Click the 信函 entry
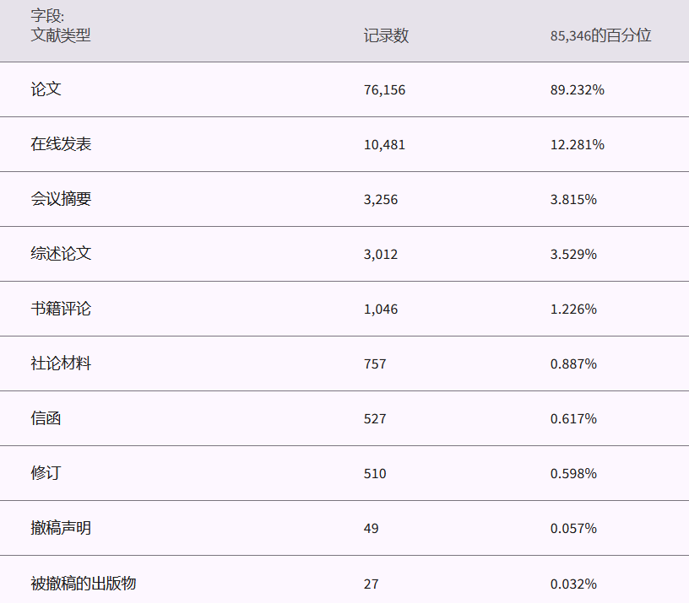Image resolution: width=689 pixels, height=603 pixels. coord(46,418)
